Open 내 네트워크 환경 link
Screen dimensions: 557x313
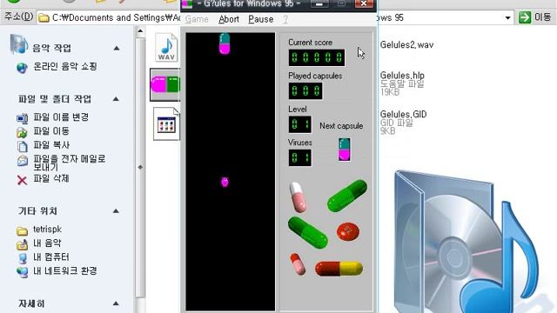pos(65,270)
